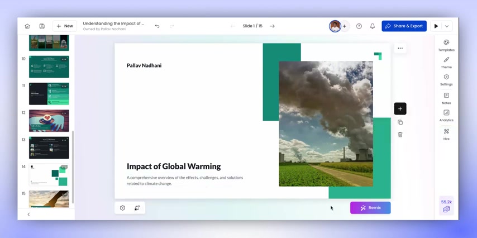Viewport: 477px width, 238px height.
Task: Click 'Slide 1 / 15' indicator
Action: pyautogui.click(x=252, y=26)
